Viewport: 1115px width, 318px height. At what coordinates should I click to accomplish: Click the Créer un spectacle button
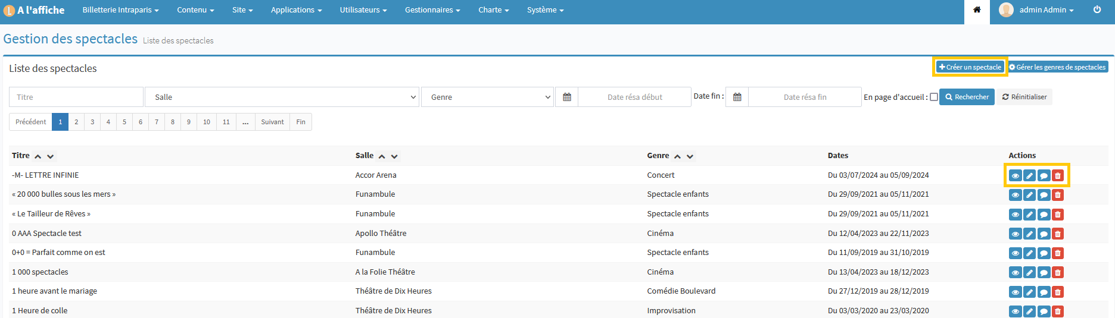coord(970,67)
